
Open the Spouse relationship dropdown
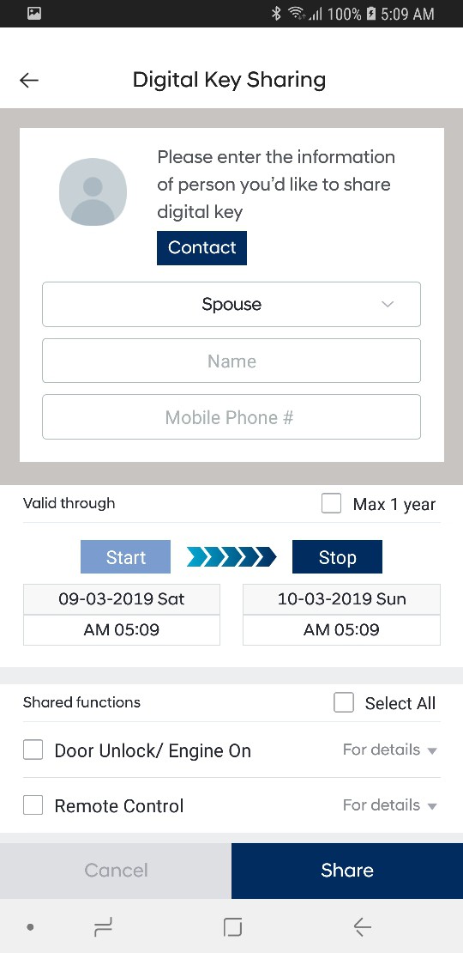click(x=231, y=304)
